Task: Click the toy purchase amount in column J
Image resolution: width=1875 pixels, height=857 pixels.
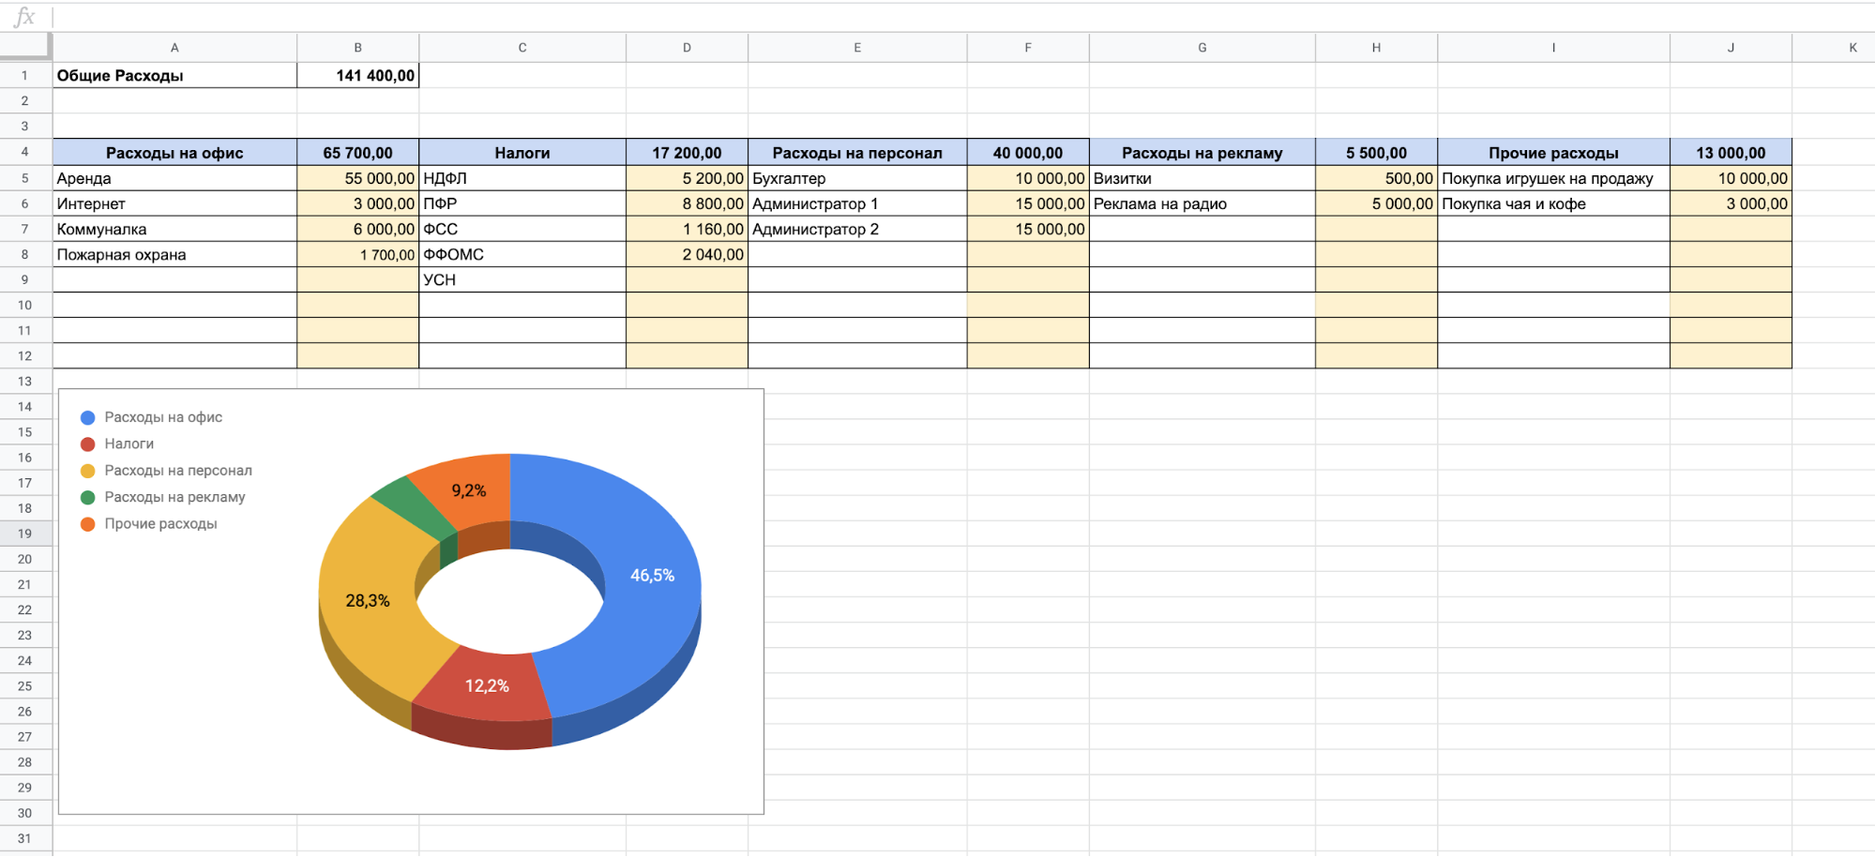Action: click(x=1731, y=178)
